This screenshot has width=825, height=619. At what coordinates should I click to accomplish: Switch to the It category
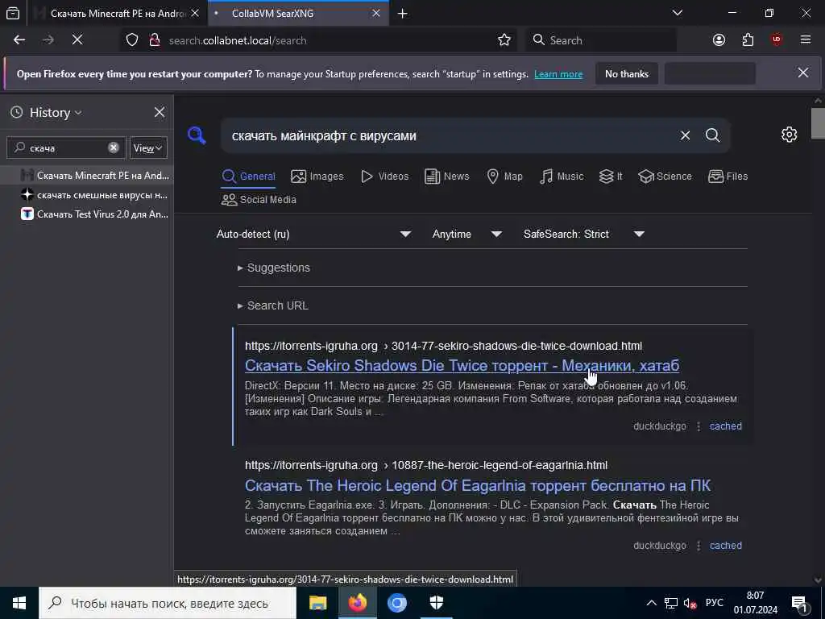(x=611, y=177)
